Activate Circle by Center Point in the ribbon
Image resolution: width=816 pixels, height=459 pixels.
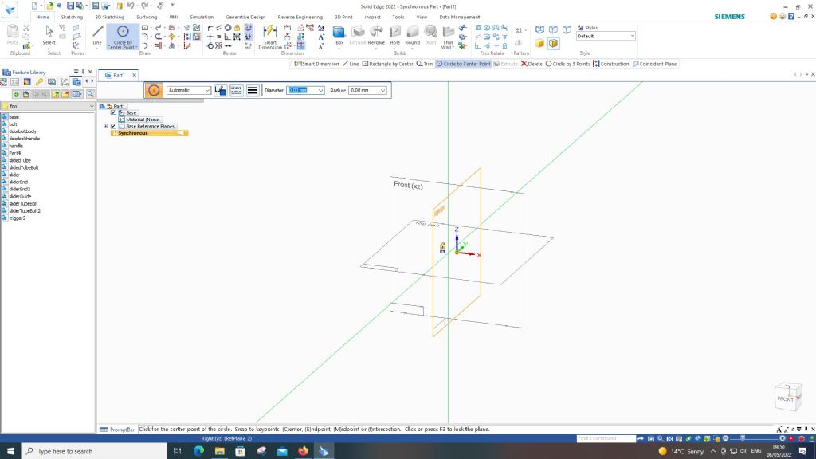point(123,37)
